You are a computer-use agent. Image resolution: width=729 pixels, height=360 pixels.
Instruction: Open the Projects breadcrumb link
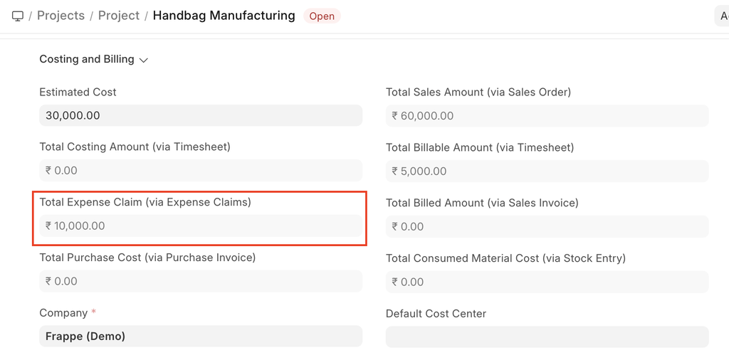(61, 16)
